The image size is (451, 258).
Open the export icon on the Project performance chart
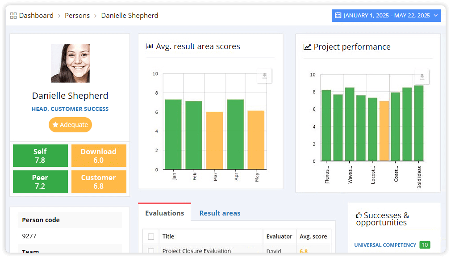[421, 76]
